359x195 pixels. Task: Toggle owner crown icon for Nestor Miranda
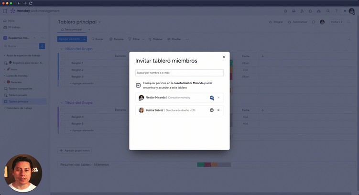212,97
